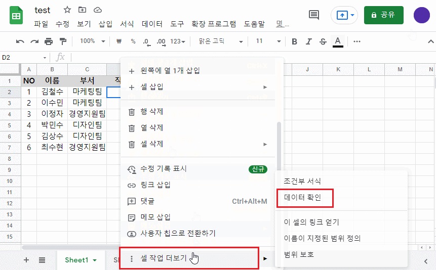Viewport: 436px width, 270px height.
Task: Open the 보기 menu
Action: [x=84, y=24]
